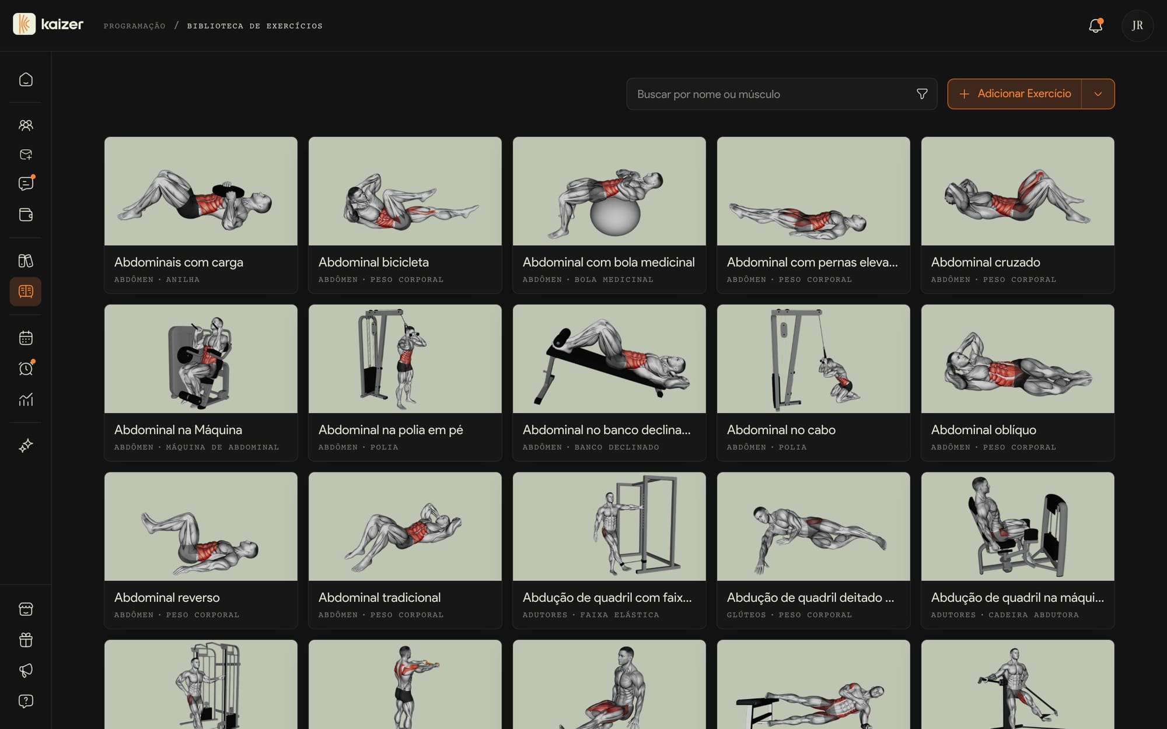Open Abdominal na Máquina exercise image
This screenshot has height=729, width=1167.
point(201,359)
